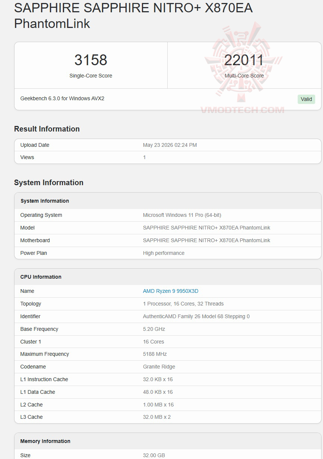Select the Operating System label

(x=41, y=215)
